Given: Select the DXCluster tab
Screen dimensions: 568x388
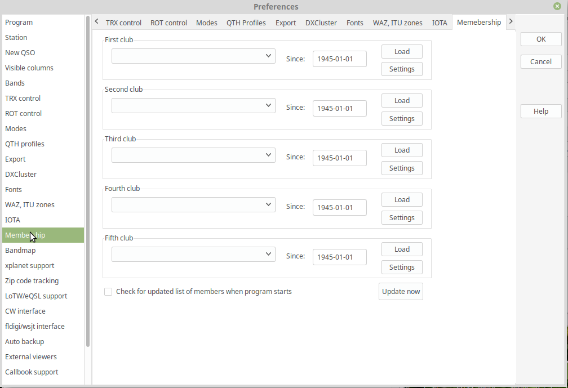Looking at the screenshot, I should pyautogui.click(x=321, y=23).
